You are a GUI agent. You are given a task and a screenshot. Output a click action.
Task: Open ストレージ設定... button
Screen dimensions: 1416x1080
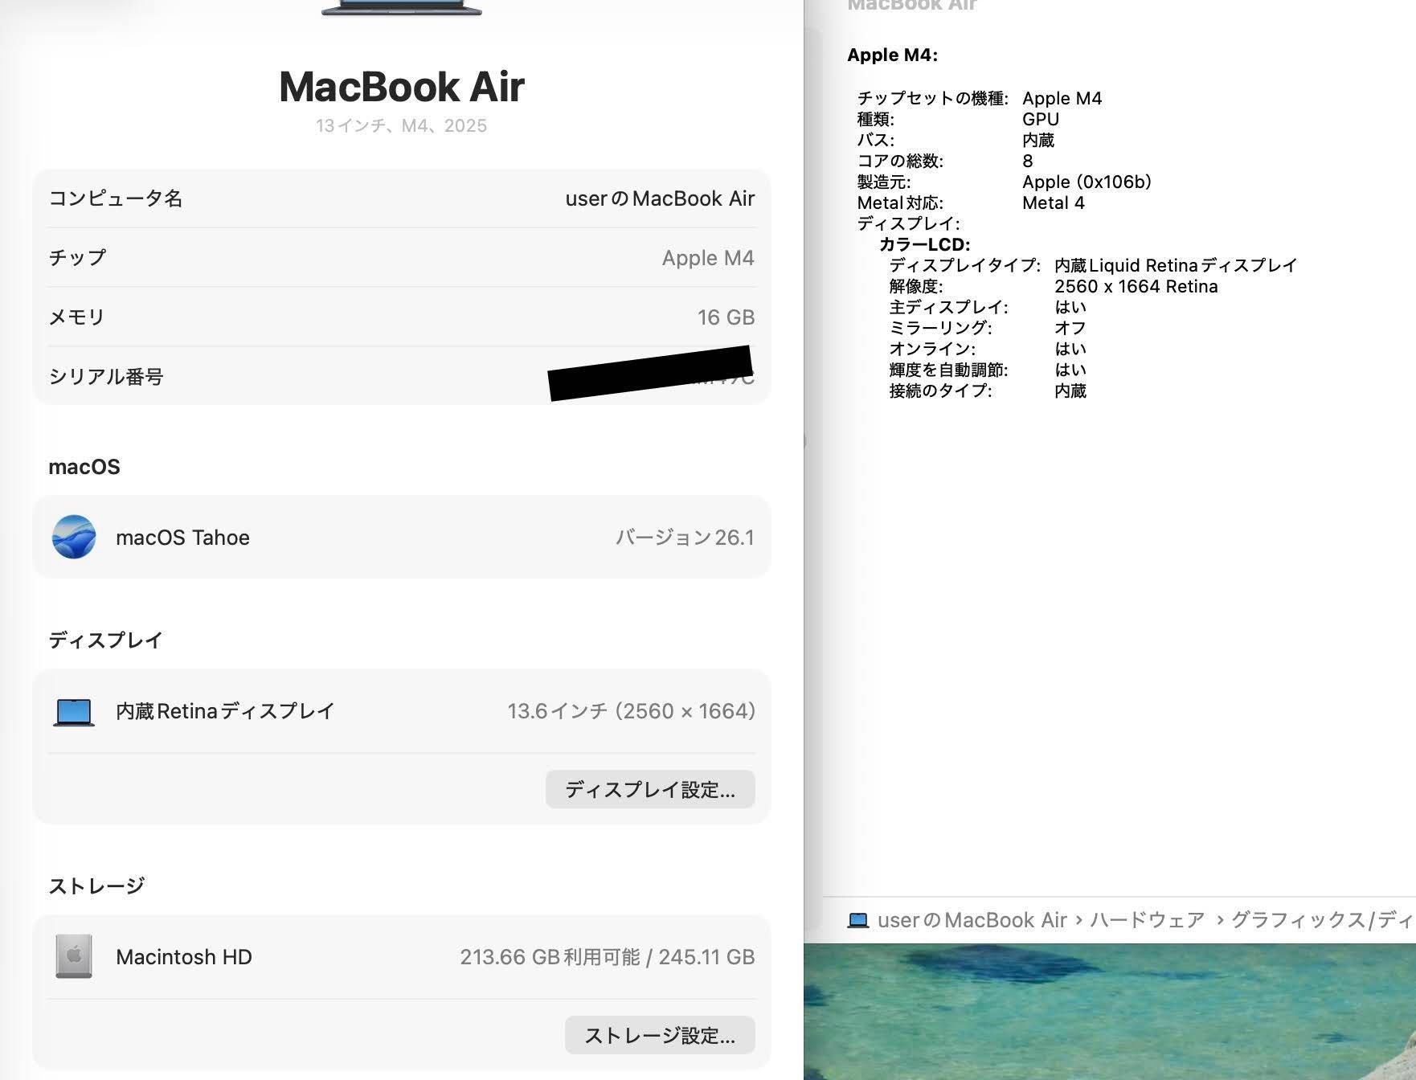pos(660,1035)
